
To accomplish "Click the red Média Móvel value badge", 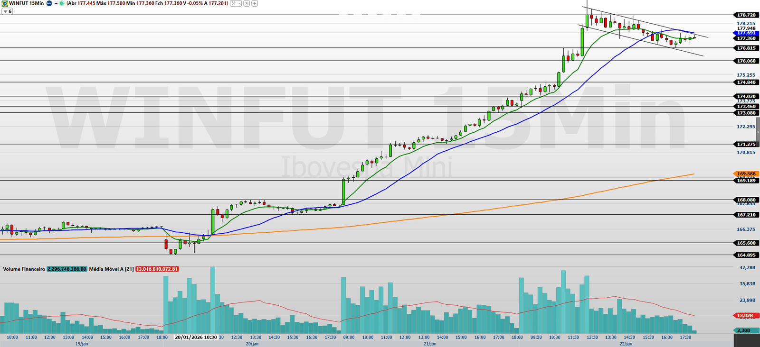I will click(157, 269).
